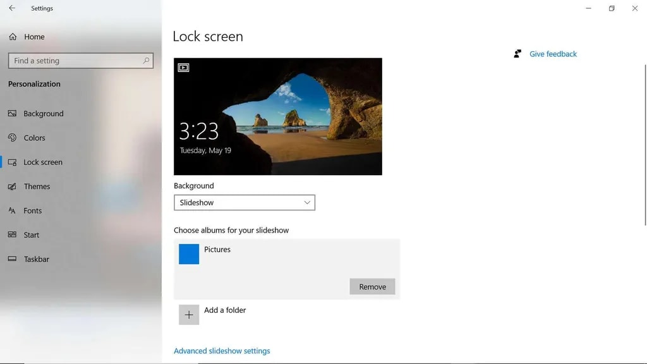647x364 pixels.
Task: Remove the Pictures album
Action: click(x=372, y=287)
